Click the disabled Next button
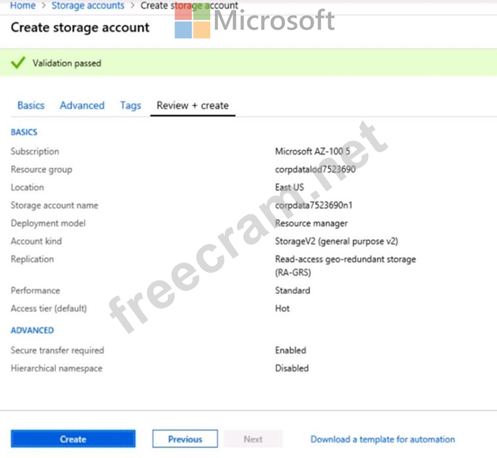 tap(253, 438)
